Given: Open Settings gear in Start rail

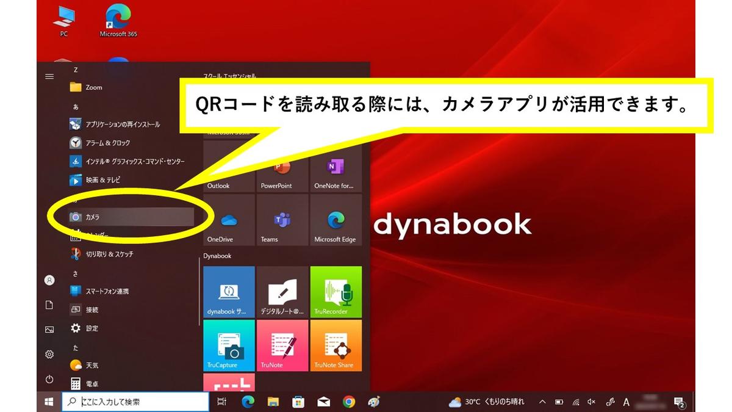Looking at the screenshot, I should coord(49,355).
